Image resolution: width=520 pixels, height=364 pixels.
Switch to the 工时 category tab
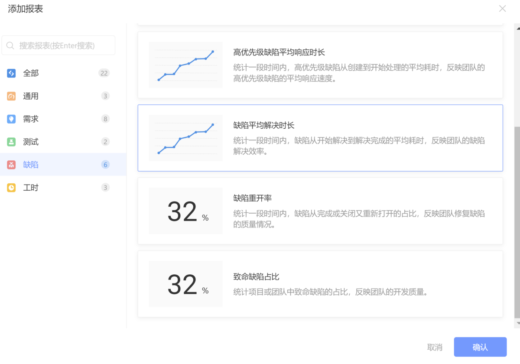pyautogui.click(x=31, y=187)
